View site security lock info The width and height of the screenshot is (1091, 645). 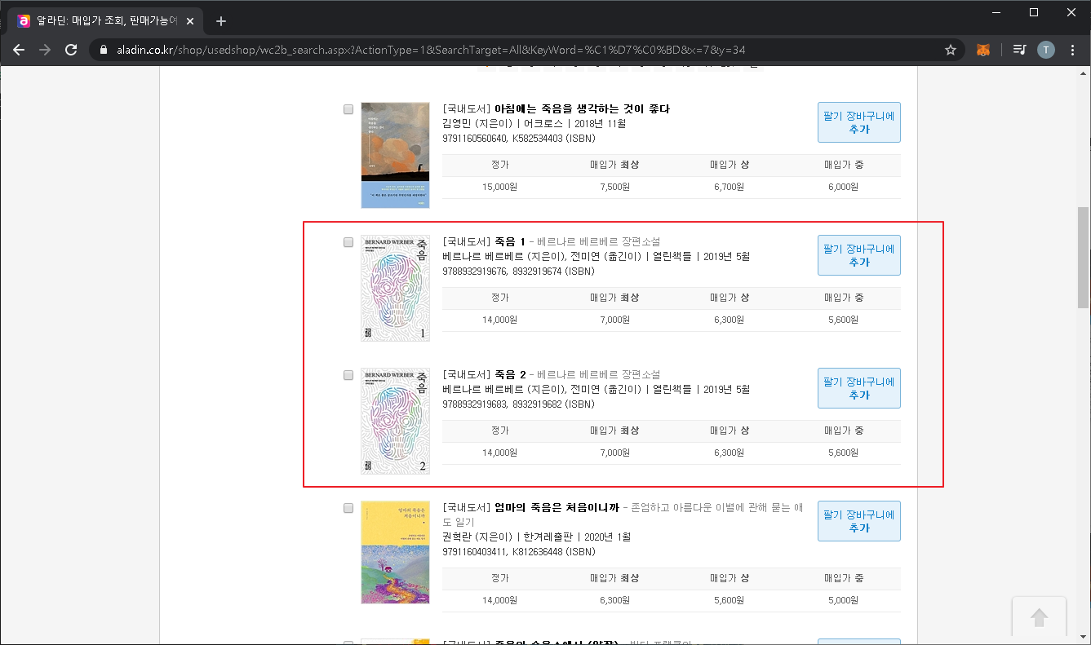coord(103,50)
